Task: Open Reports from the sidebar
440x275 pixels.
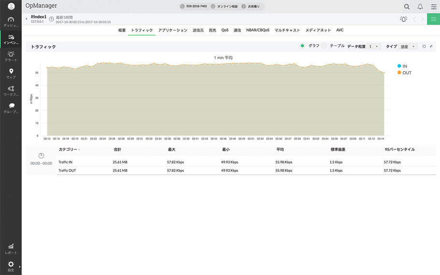Action: pos(11,248)
